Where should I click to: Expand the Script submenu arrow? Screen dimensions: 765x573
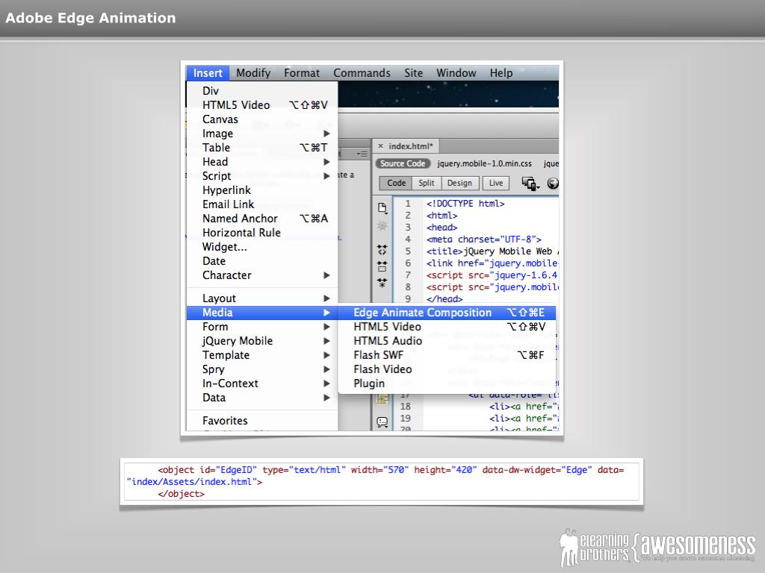(327, 176)
